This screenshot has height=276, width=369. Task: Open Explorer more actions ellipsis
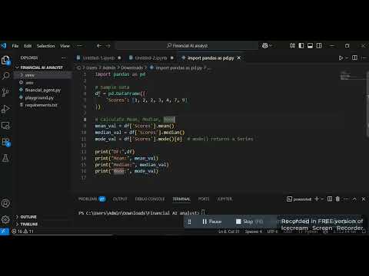point(64,58)
